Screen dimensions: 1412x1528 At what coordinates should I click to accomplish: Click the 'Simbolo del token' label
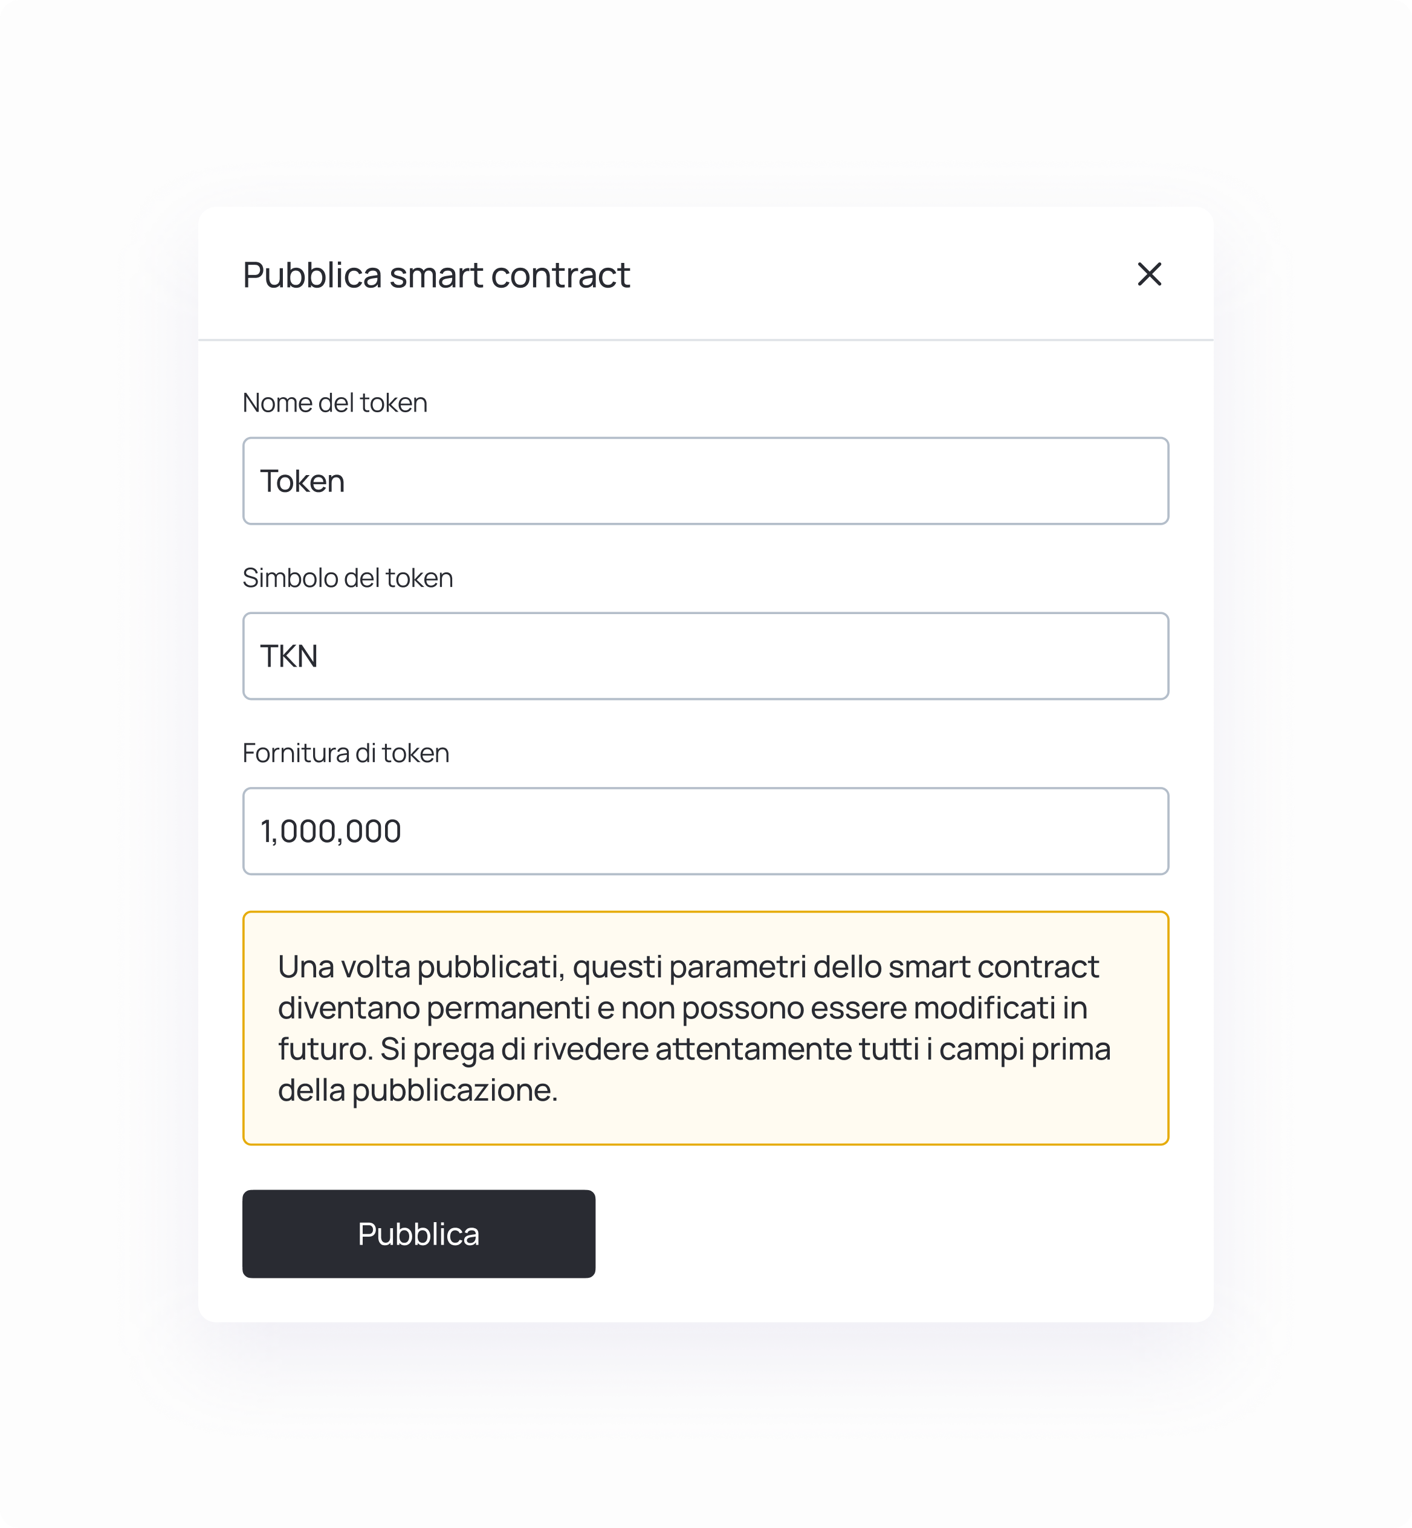coord(348,578)
